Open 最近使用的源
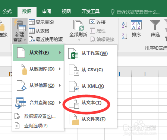Screen dimensions: 167x140 [49, 39]
